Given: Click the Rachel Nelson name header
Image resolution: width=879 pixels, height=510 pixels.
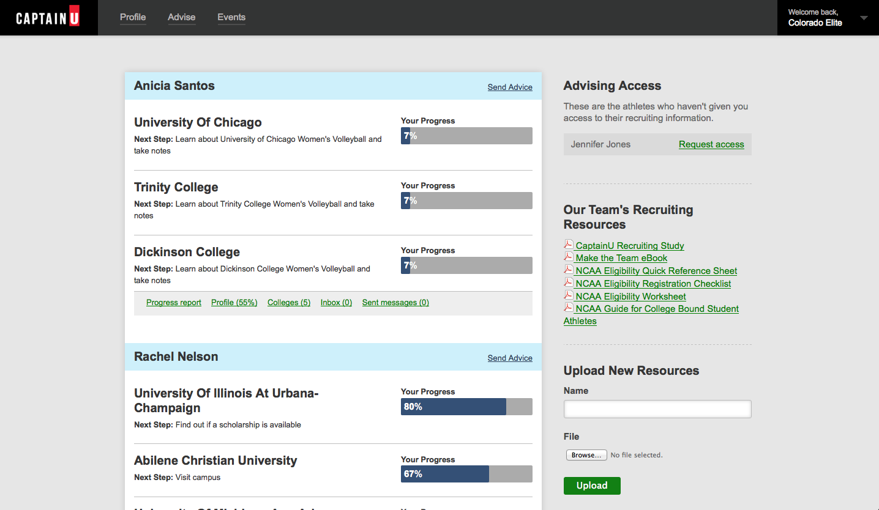Looking at the screenshot, I should pos(176,357).
